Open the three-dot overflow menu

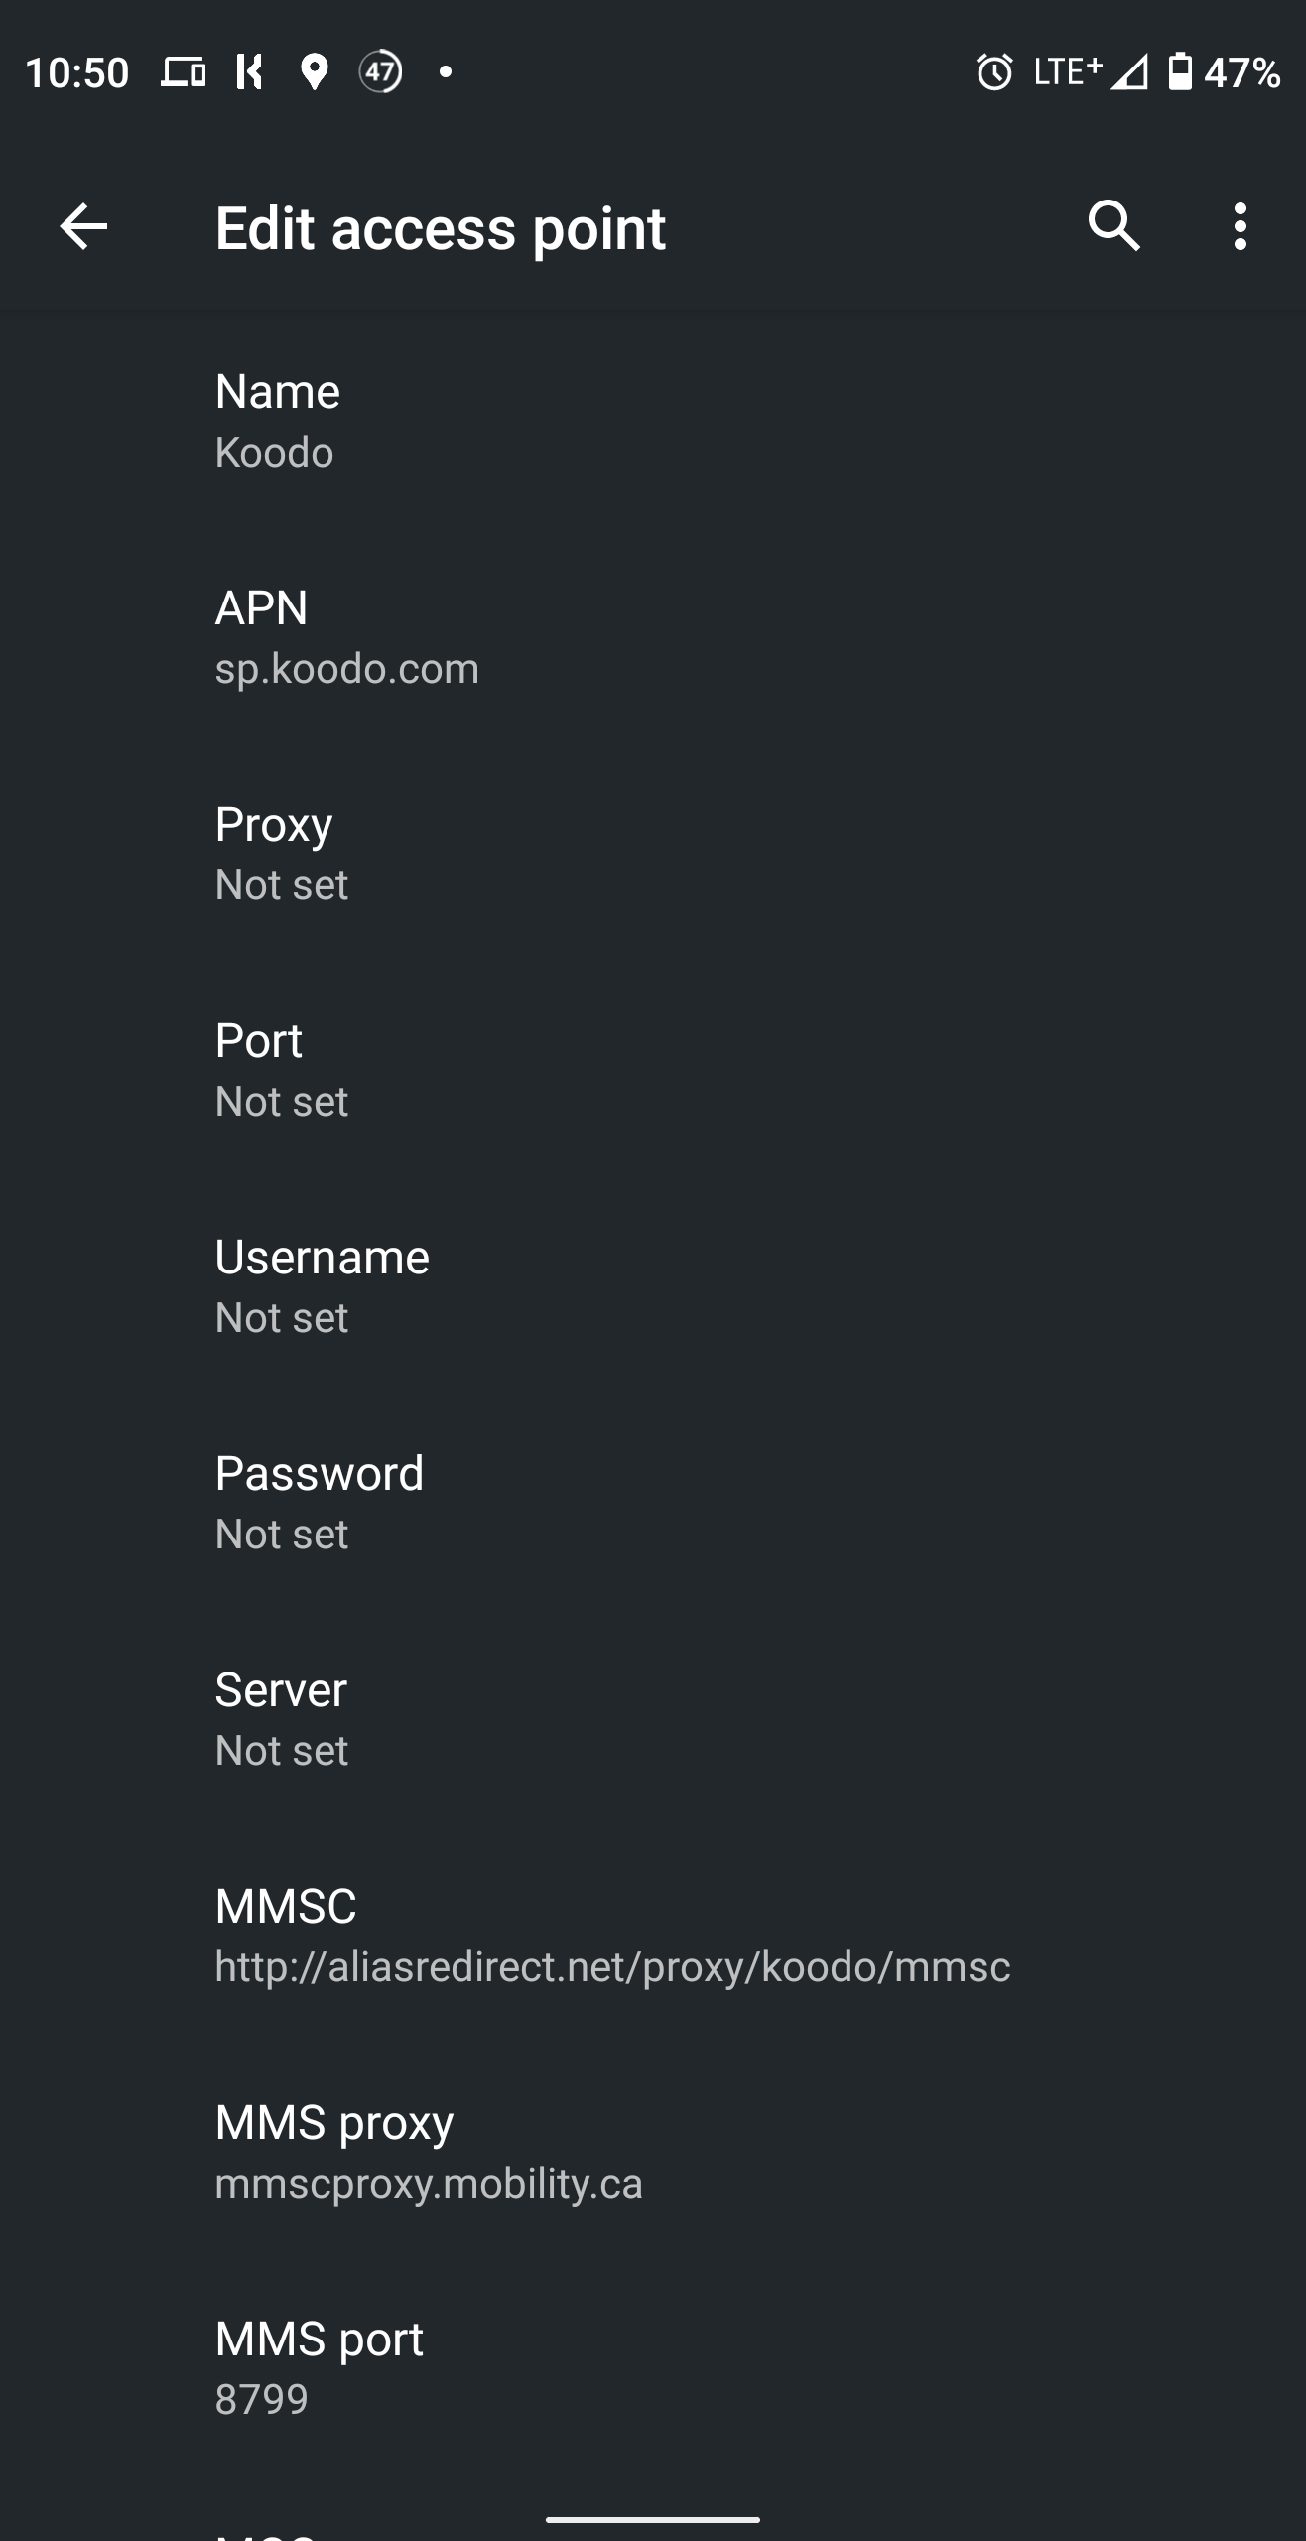coord(1240,226)
